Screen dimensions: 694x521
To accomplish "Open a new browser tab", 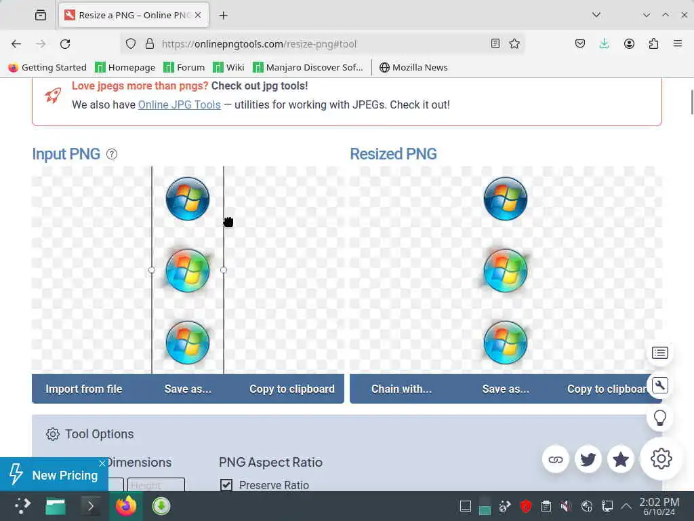I will [x=223, y=16].
